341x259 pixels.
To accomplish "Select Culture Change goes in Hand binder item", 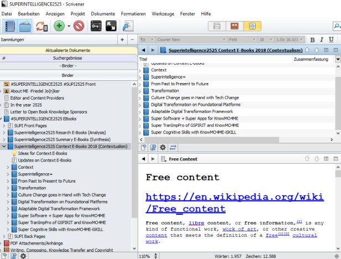I will 61,195.
